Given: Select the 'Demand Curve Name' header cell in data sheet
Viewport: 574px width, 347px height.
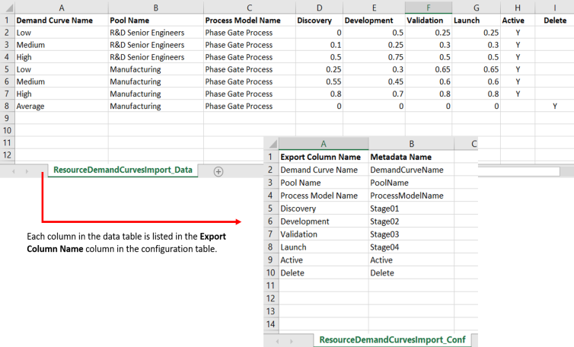Looking at the screenshot, I should click(x=62, y=21).
